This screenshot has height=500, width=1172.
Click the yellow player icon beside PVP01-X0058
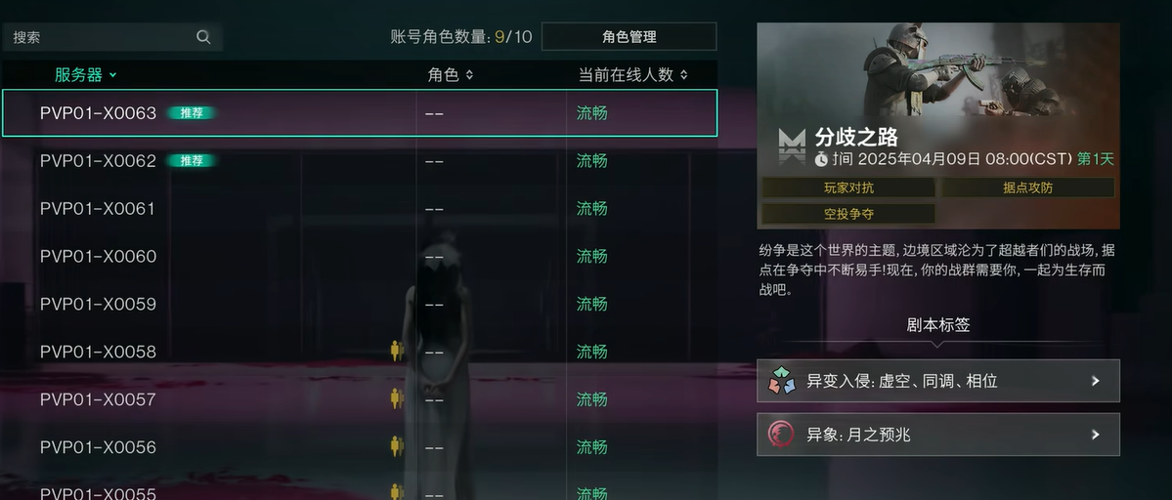pyautogui.click(x=396, y=352)
